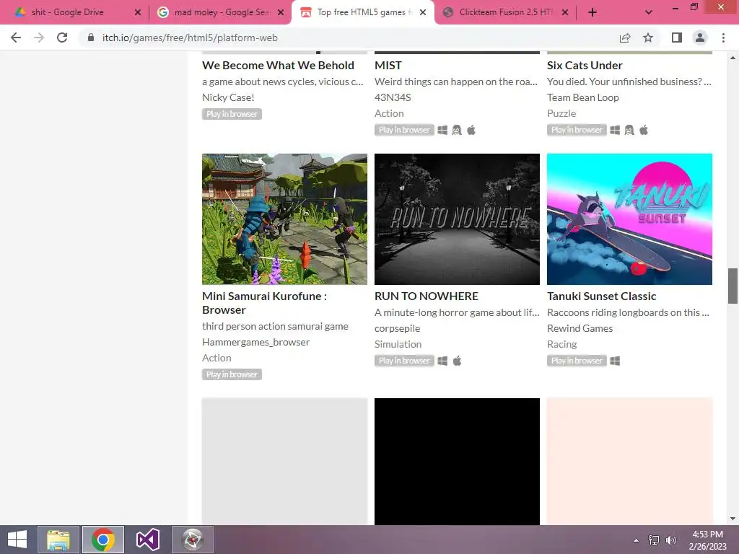Visit author 43N34S profile
The image size is (739, 554).
coord(393,97)
